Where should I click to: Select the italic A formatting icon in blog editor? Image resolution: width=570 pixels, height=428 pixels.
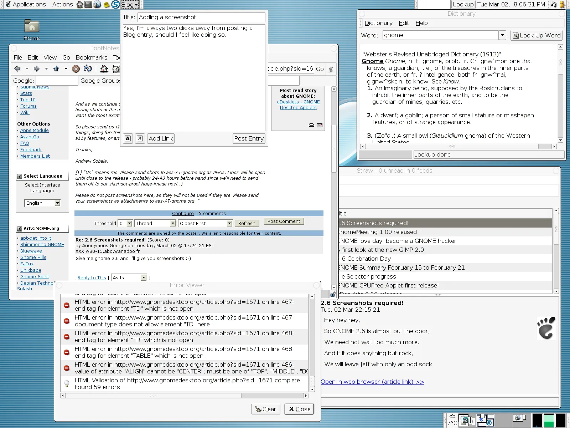(x=140, y=138)
